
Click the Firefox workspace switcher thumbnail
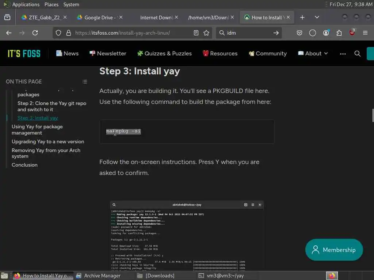pyautogui.click(x=332, y=276)
